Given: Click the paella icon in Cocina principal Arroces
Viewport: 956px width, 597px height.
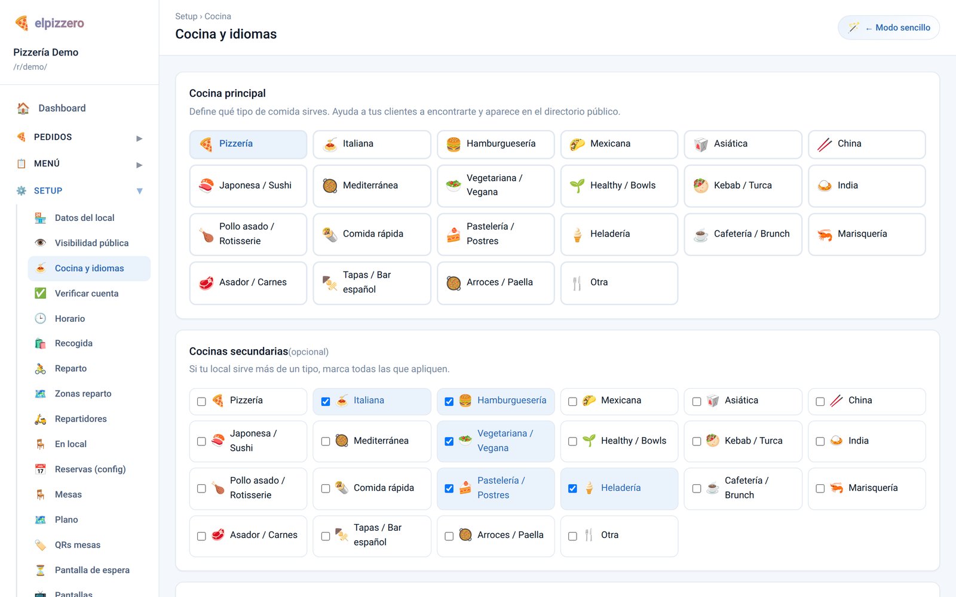Looking at the screenshot, I should tap(454, 283).
